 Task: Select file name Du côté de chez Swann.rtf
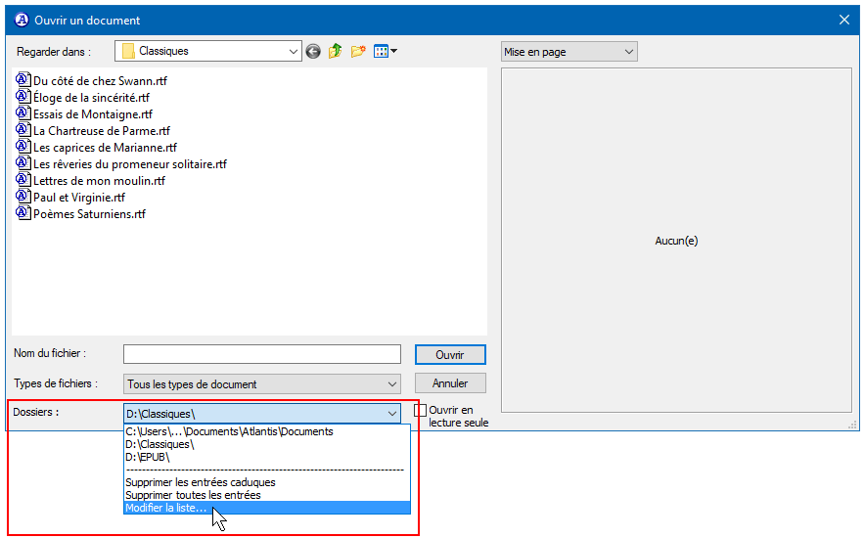(100, 81)
